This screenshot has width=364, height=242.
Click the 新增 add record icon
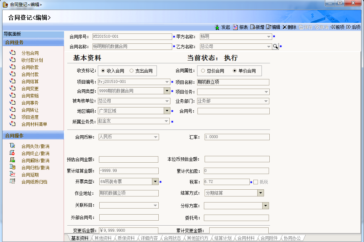[x=253, y=27]
